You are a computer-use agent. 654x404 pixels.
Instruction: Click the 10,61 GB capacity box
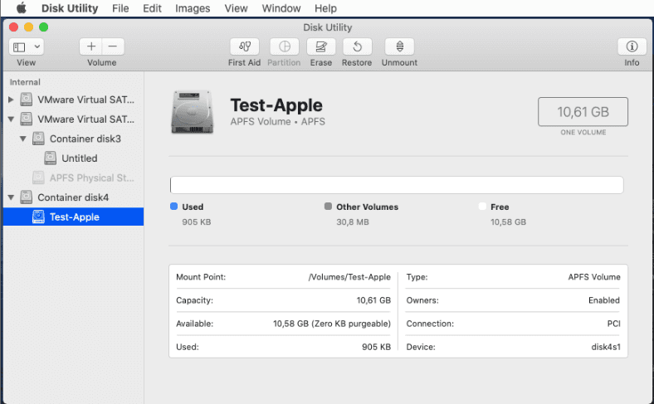click(x=583, y=112)
